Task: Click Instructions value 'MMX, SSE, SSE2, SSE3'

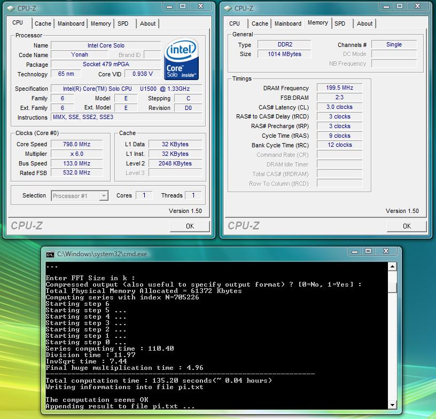Action: coord(126,117)
